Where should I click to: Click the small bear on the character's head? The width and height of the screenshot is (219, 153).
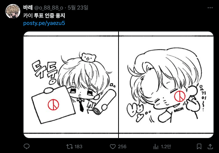pos(89,57)
